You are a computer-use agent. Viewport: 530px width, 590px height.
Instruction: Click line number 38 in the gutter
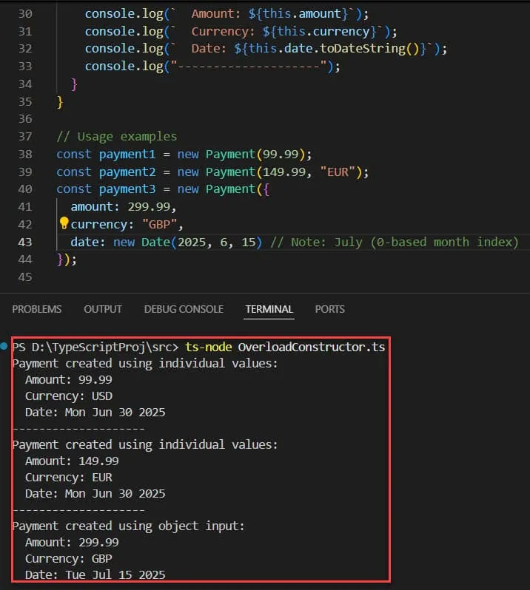coord(25,155)
